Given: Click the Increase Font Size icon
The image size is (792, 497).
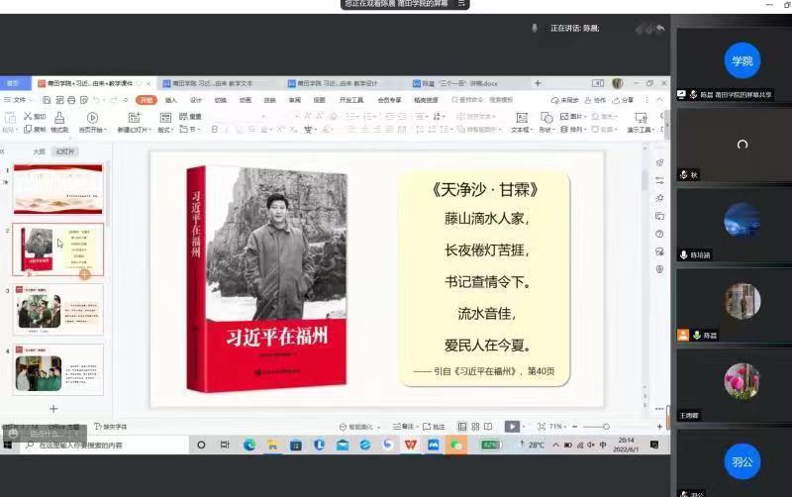Looking at the screenshot, I should (x=307, y=116).
